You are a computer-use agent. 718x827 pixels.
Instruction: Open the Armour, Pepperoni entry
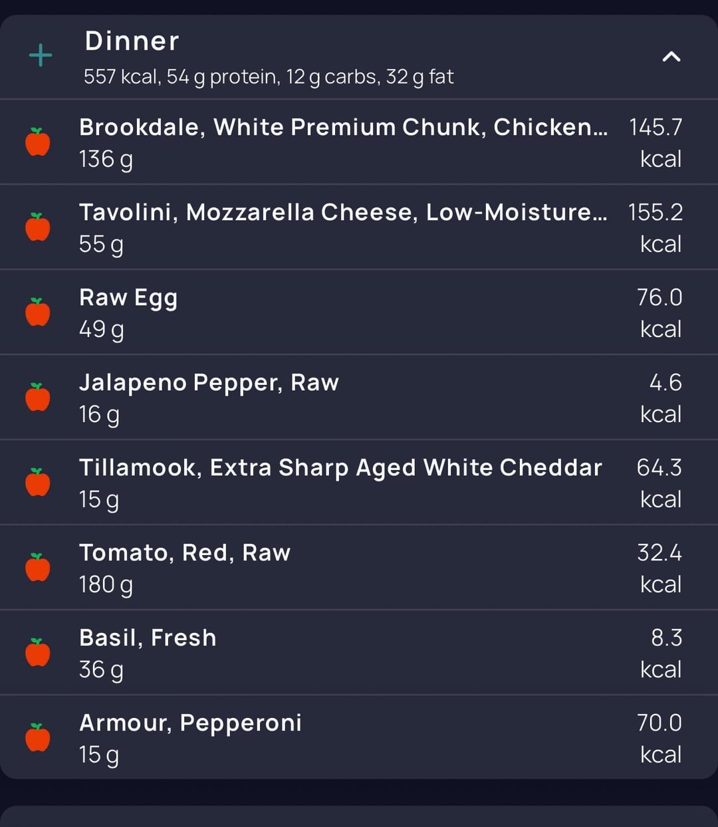pyautogui.click(x=359, y=737)
